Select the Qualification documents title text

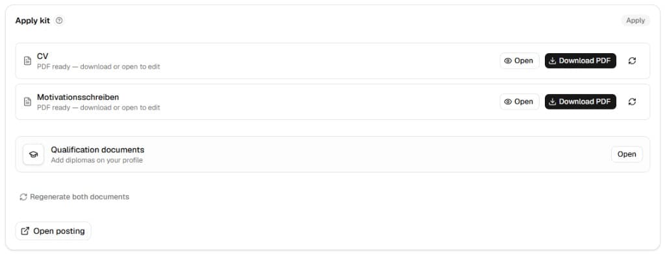[97, 150]
